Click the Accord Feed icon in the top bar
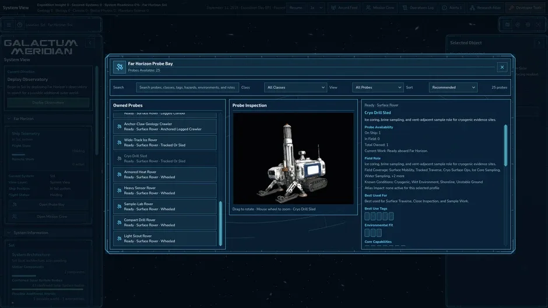Screen dimensions: 548x308 point(333,8)
